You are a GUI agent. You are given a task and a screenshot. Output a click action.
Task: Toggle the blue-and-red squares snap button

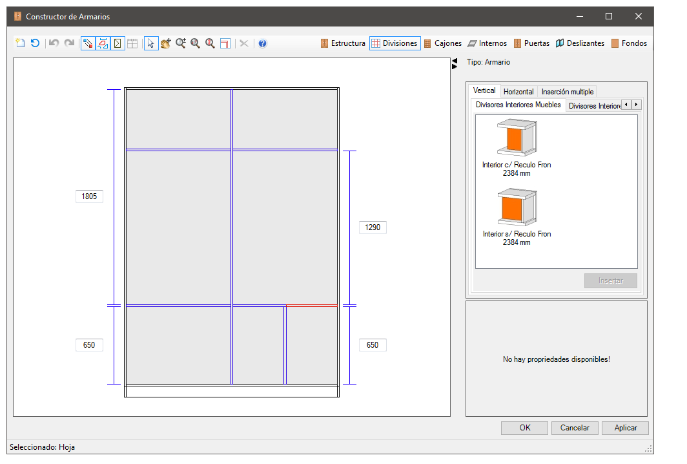click(88, 43)
